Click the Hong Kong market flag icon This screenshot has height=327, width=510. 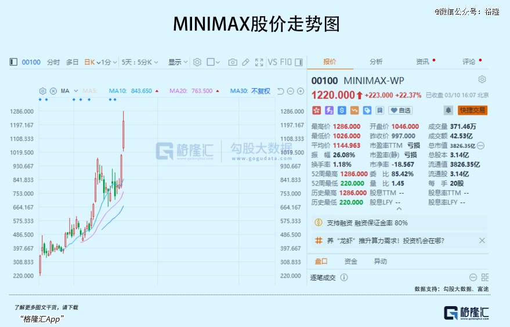click(316, 110)
